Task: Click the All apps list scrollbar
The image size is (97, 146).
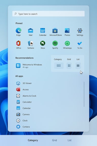Action: pyautogui.click(x=84, y=94)
